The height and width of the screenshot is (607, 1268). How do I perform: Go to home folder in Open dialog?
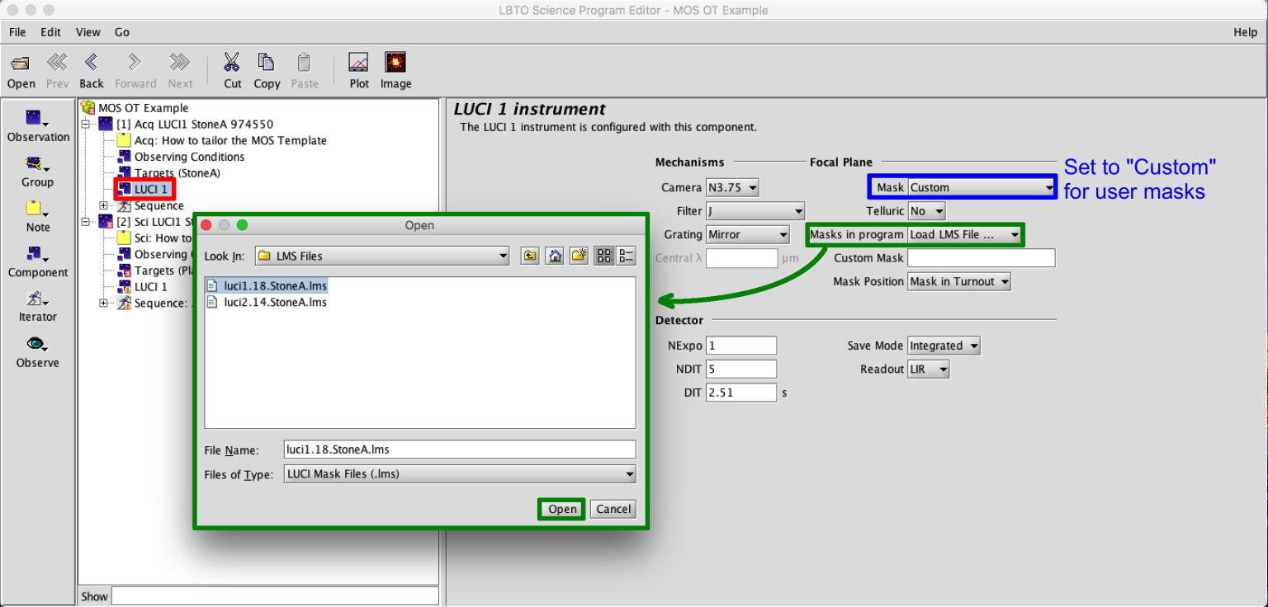555,256
